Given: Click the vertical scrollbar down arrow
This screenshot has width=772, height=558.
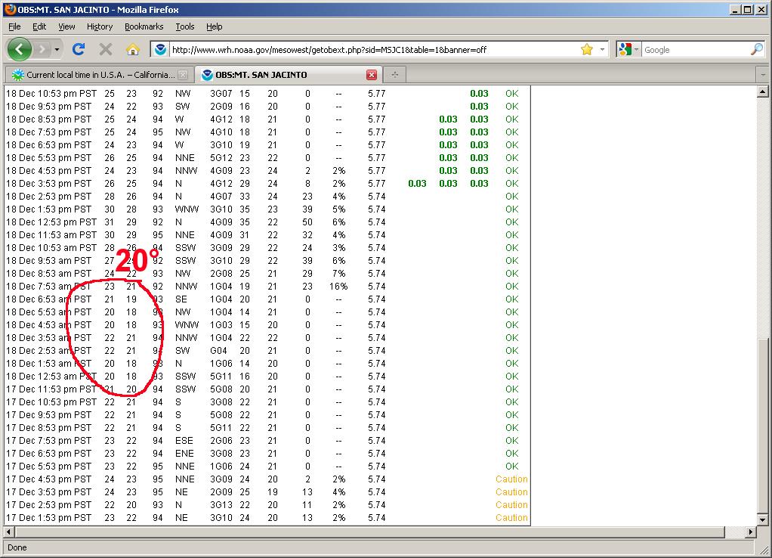Looking at the screenshot, I should click(x=763, y=519).
